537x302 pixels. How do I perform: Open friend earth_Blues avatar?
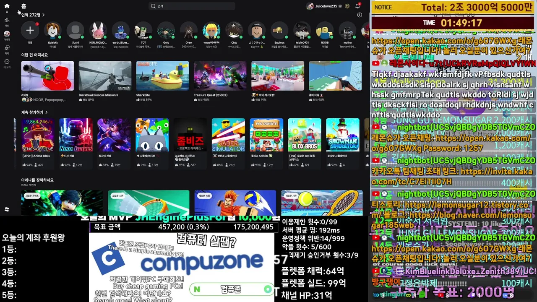[121, 30]
